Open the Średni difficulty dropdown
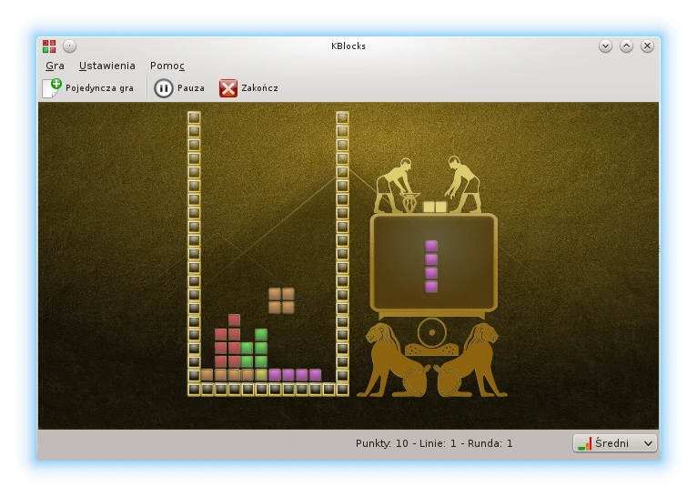This screenshot has width=697, height=497. (615, 443)
